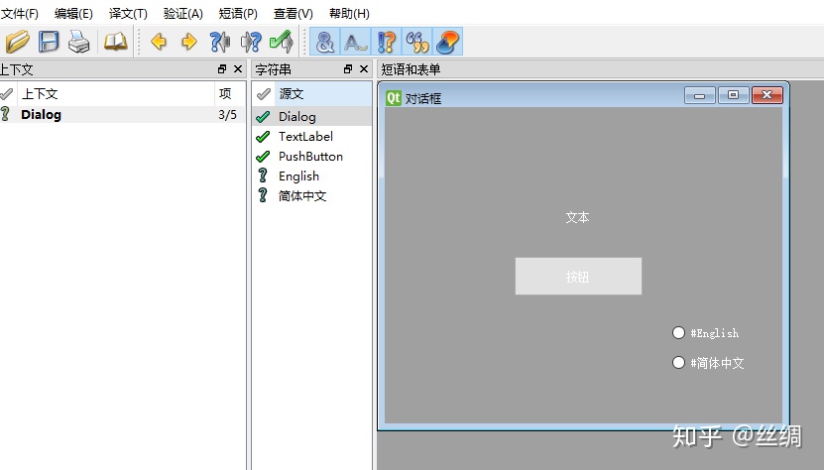This screenshot has height=470, width=824.
Task: Open the 短语(P) menu
Action: tap(238, 14)
